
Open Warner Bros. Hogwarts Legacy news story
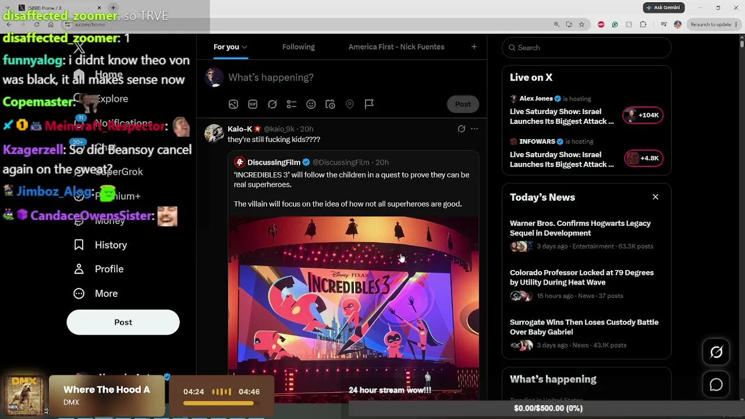click(x=586, y=235)
